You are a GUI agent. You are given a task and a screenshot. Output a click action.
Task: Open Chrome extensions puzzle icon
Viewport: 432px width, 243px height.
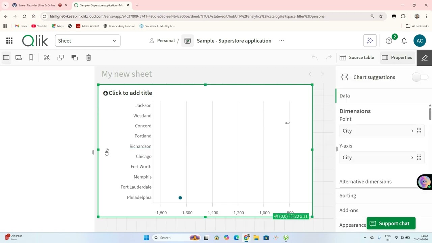[403, 16]
